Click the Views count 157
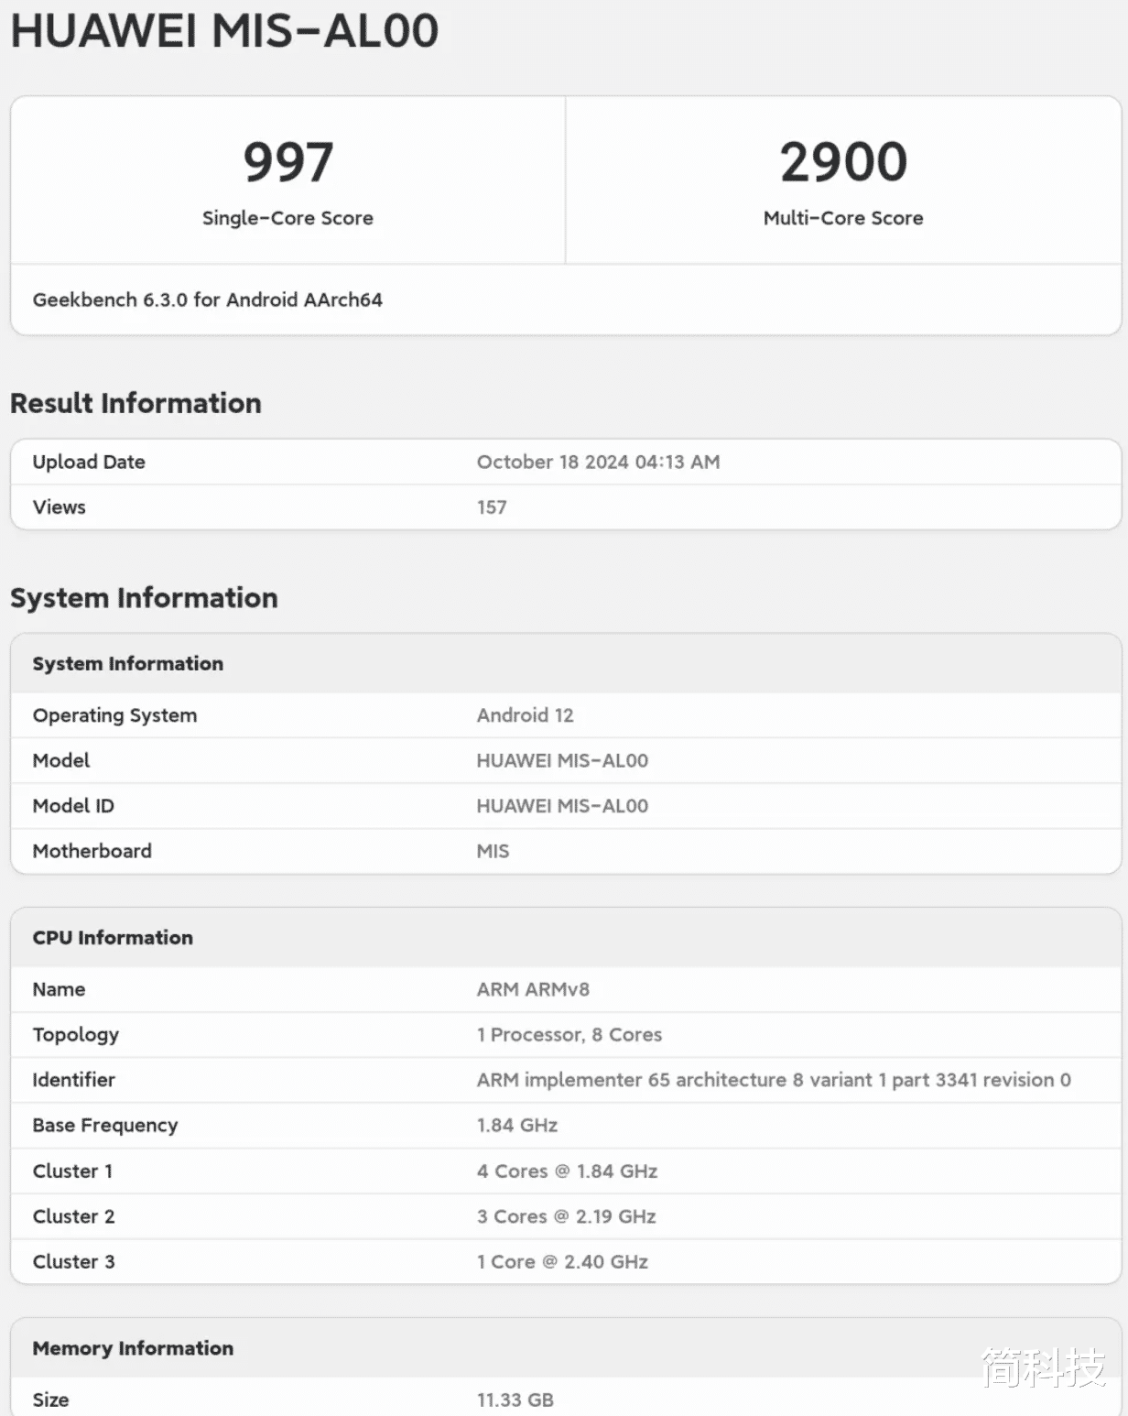 pos(493,506)
